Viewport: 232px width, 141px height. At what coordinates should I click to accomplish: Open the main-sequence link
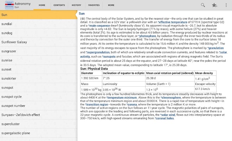pyautogui.click(x=99, y=25)
